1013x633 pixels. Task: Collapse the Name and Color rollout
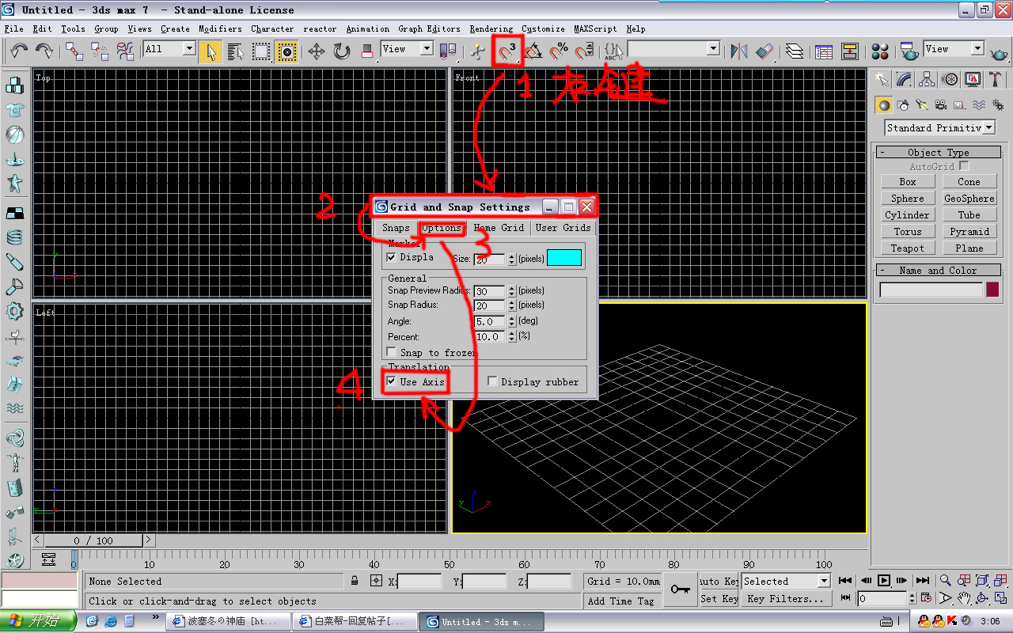(x=938, y=270)
